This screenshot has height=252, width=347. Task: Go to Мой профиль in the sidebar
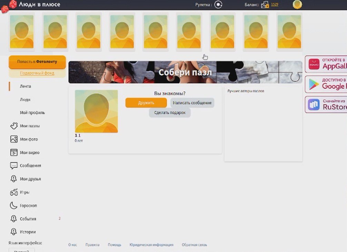(x=32, y=113)
